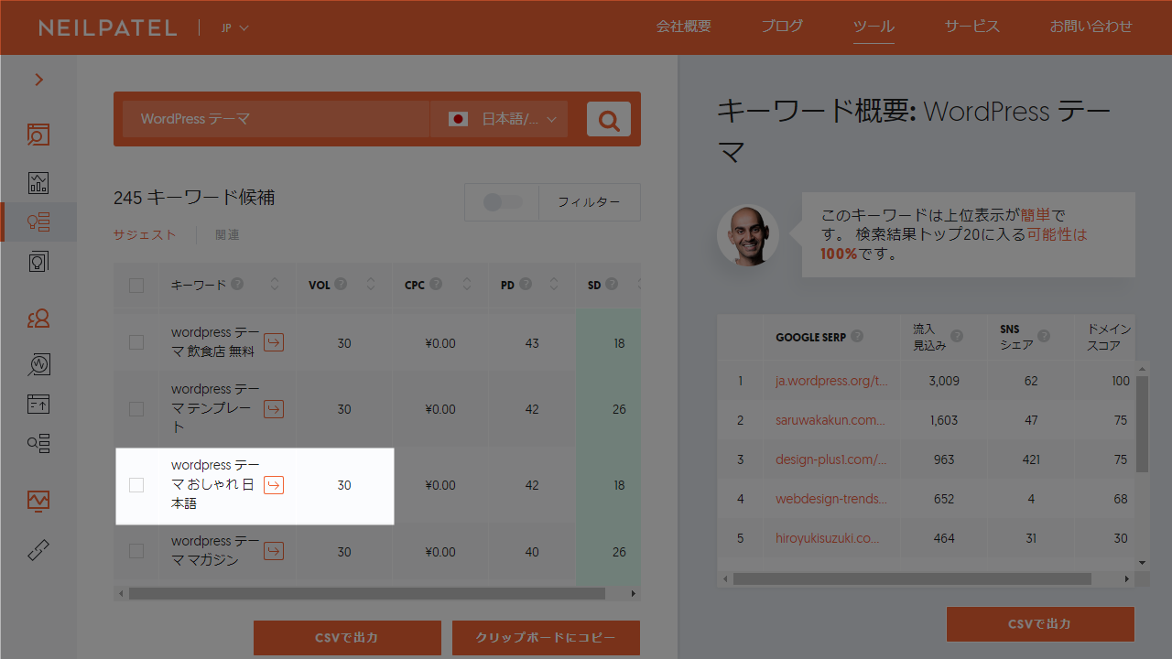Check the box for マガジン row
The height and width of the screenshot is (659, 1172).
(x=136, y=551)
